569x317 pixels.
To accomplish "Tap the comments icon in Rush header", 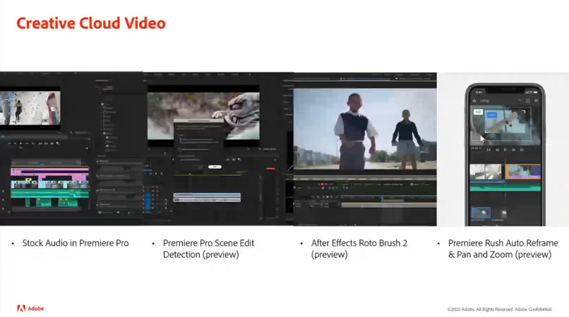I will click(x=536, y=101).
